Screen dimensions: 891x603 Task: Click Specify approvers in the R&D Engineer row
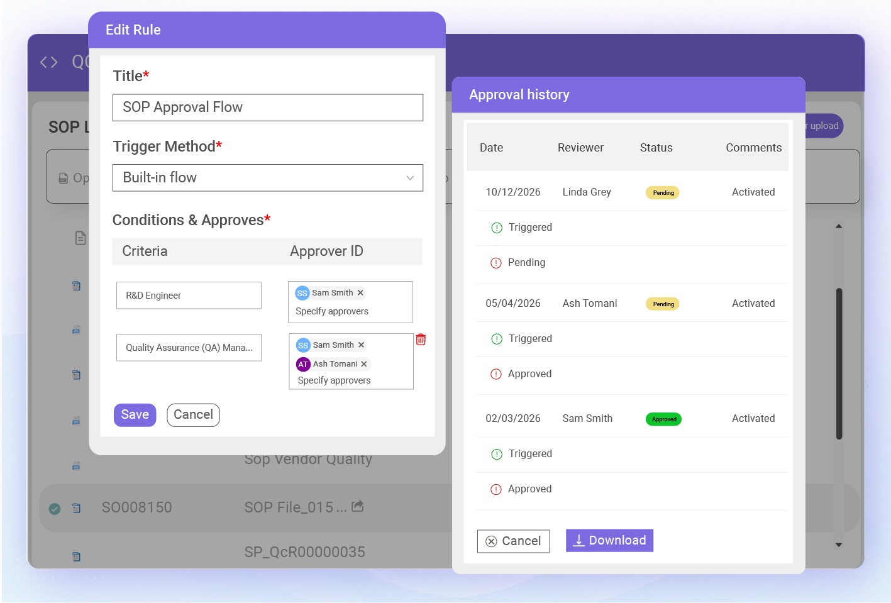332,311
